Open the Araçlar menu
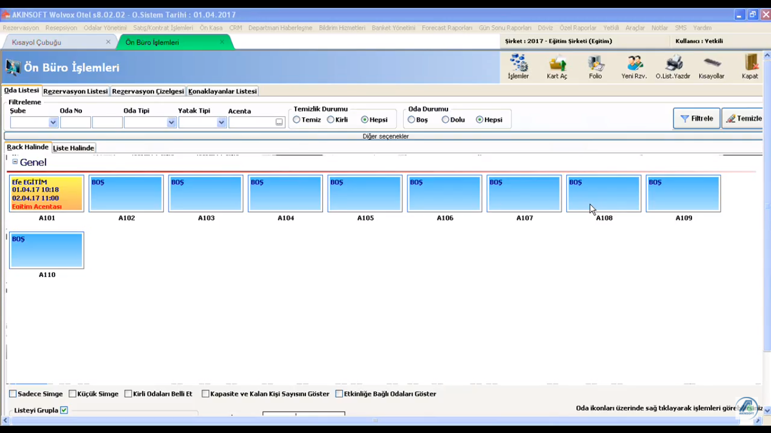This screenshot has width=771, height=433. pos(635,28)
